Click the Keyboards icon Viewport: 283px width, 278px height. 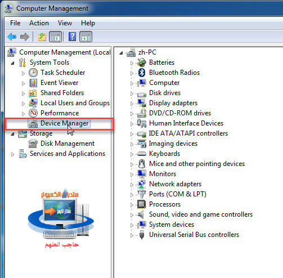pyautogui.click(x=142, y=154)
